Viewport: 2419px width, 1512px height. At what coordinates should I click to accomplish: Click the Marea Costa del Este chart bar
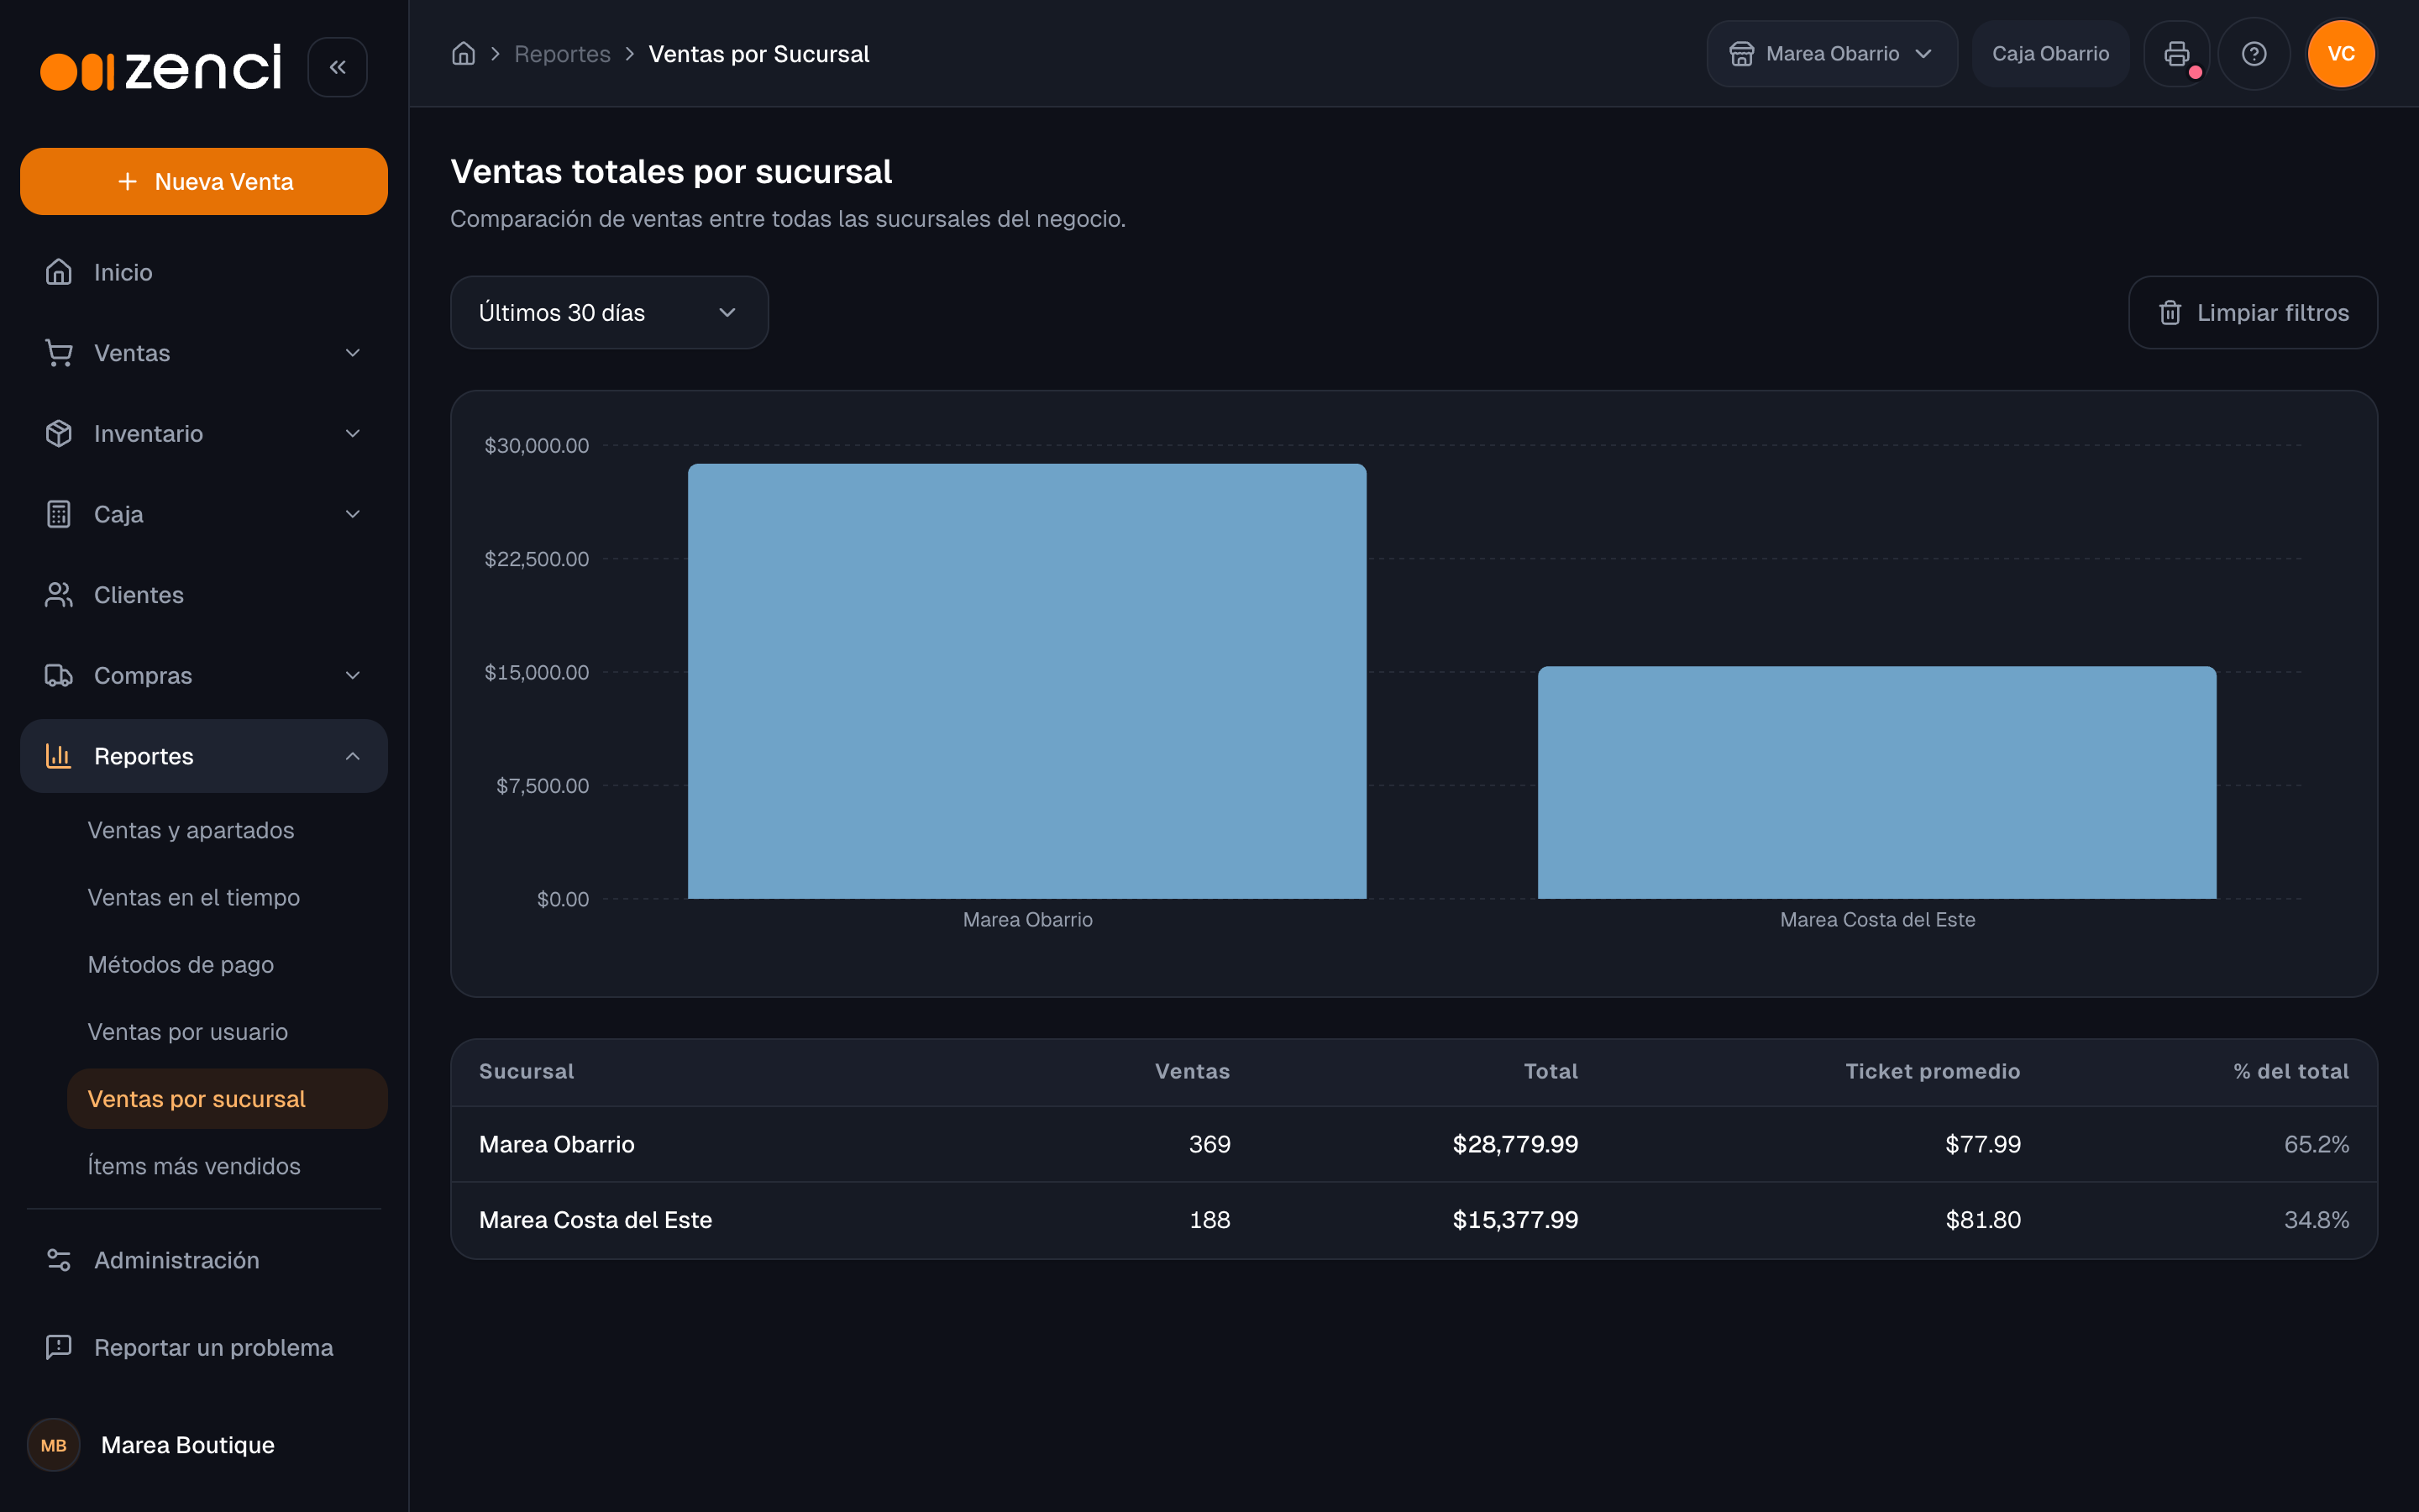pos(1876,782)
